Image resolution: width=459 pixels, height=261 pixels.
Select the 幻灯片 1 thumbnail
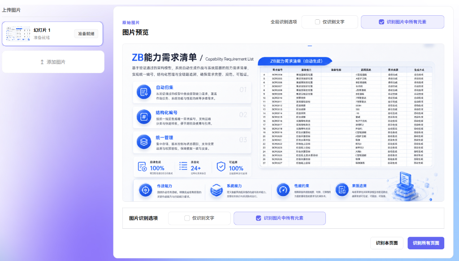(17, 34)
